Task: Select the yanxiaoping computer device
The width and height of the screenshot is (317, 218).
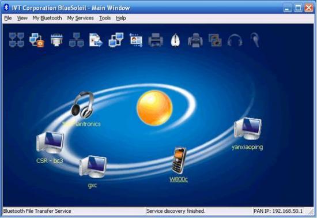Action: 247,129
